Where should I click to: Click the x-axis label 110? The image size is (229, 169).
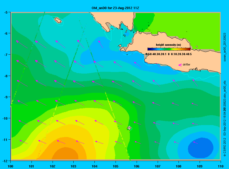pos(220,166)
